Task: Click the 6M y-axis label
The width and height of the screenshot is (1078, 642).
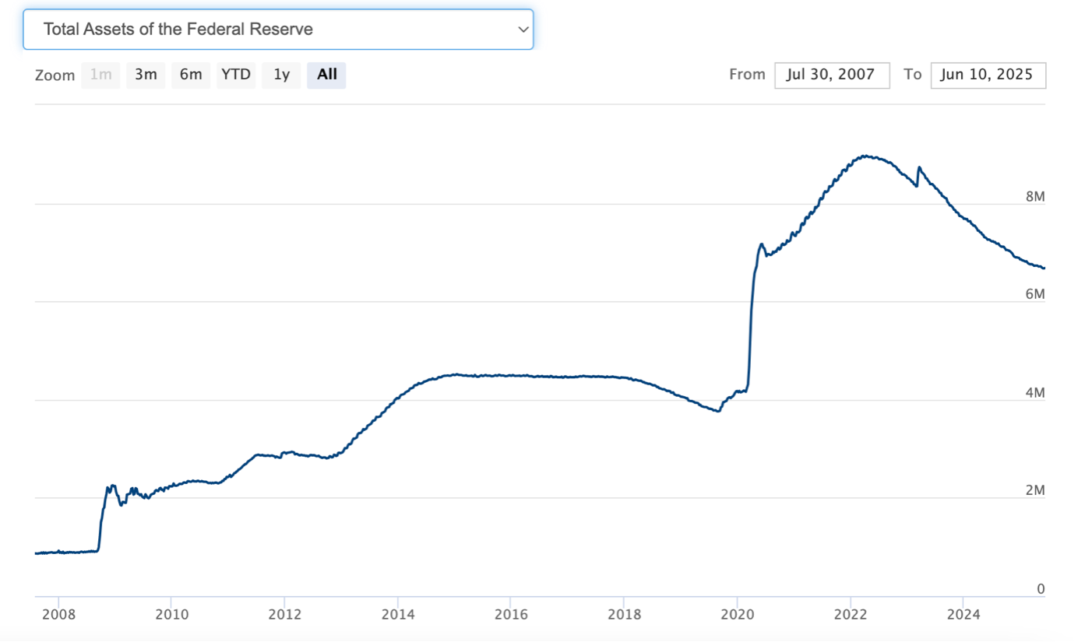Action: 1035,294
